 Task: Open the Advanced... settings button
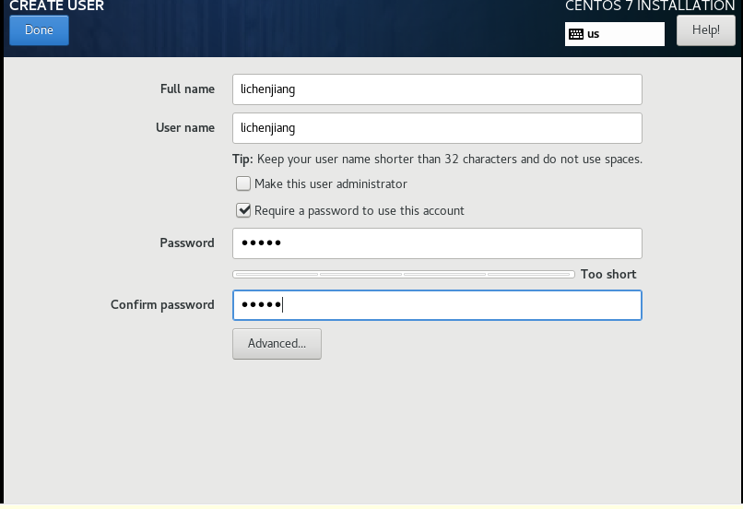click(x=277, y=344)
